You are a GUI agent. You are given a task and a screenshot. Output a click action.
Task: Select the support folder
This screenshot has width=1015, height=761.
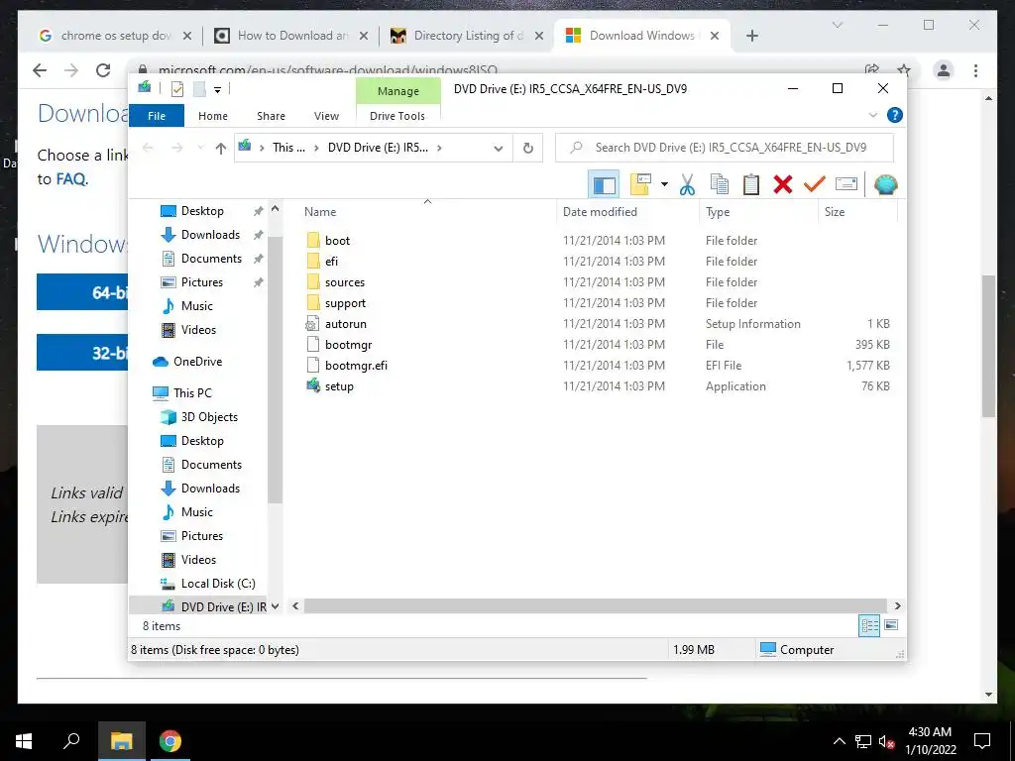(x=345, y=303)
